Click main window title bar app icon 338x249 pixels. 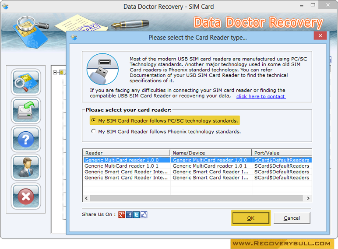pyautogui.click(x=5, y=7)
